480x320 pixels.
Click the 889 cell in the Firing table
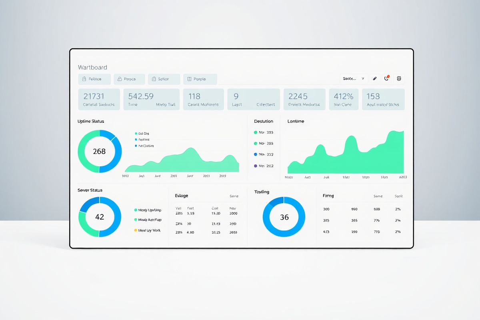(377, 209)
